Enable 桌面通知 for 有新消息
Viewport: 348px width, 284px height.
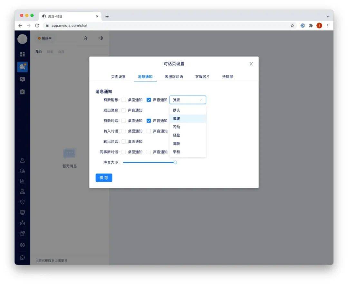tap(124, 100)
